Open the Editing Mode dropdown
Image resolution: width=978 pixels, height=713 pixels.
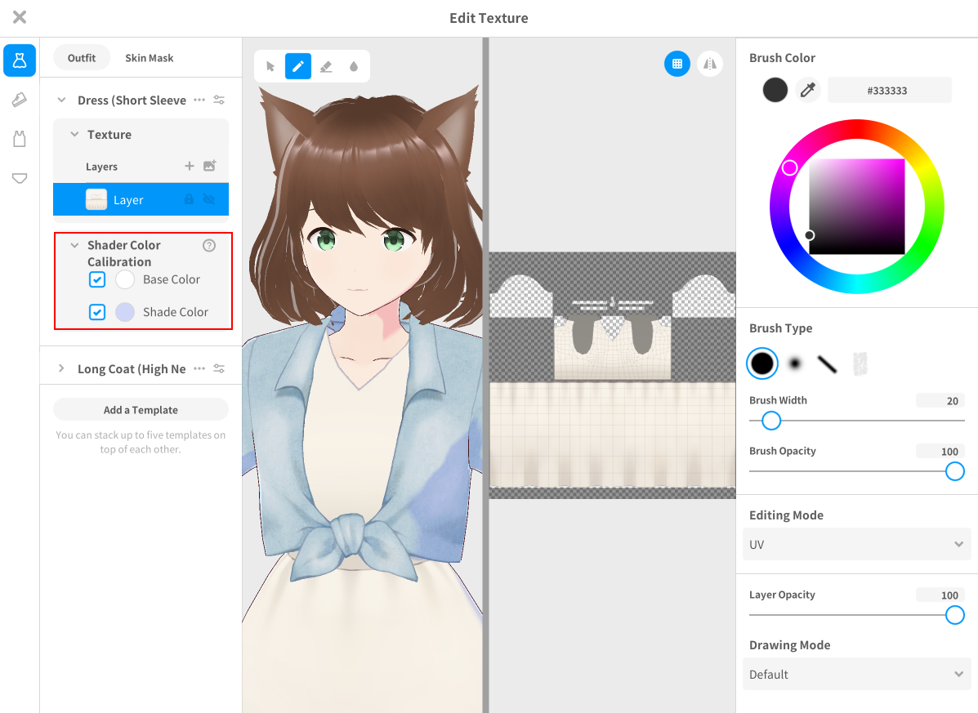click(x=856, y=544)
